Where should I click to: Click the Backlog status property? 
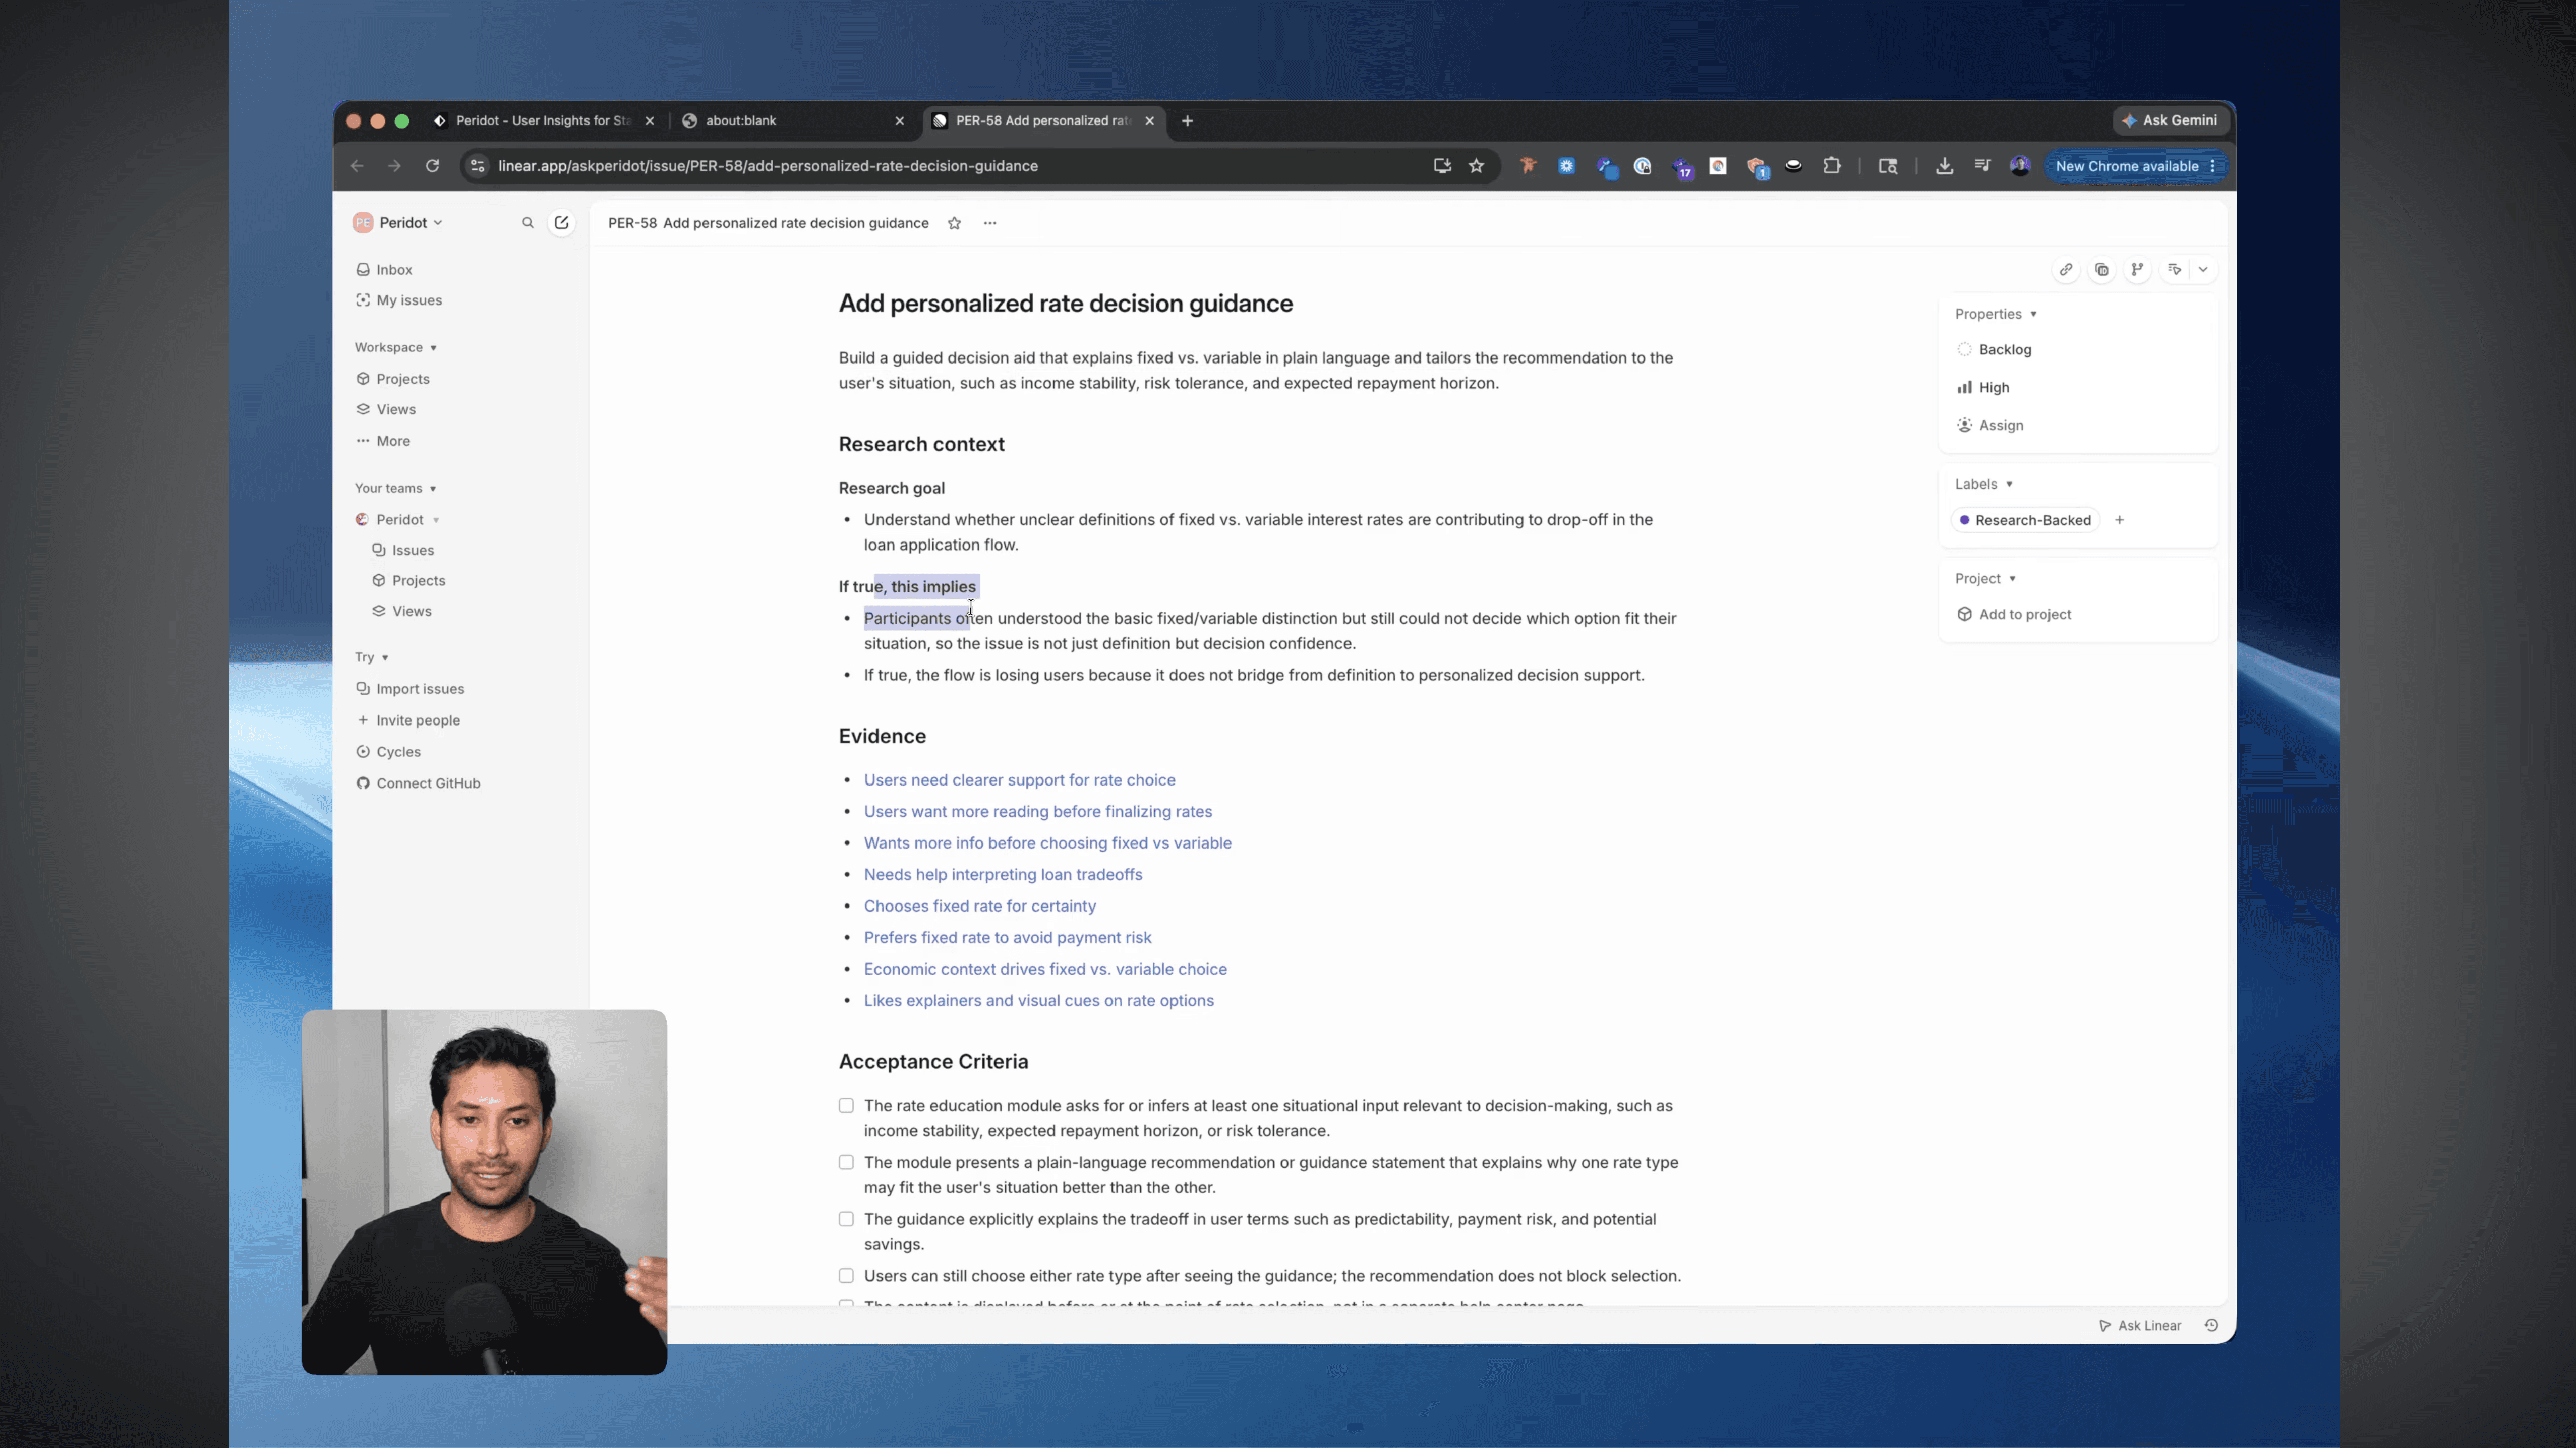1994,349
